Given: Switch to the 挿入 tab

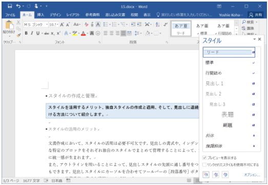Looking at the screenshot, I should pyautogui.click(x=40, y=15).
